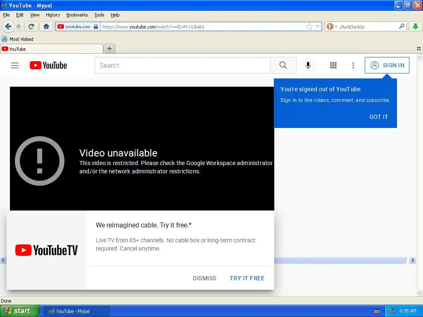Click the YouTube logo
Screen dimensions: 423x317
click(x=48, y=65)
